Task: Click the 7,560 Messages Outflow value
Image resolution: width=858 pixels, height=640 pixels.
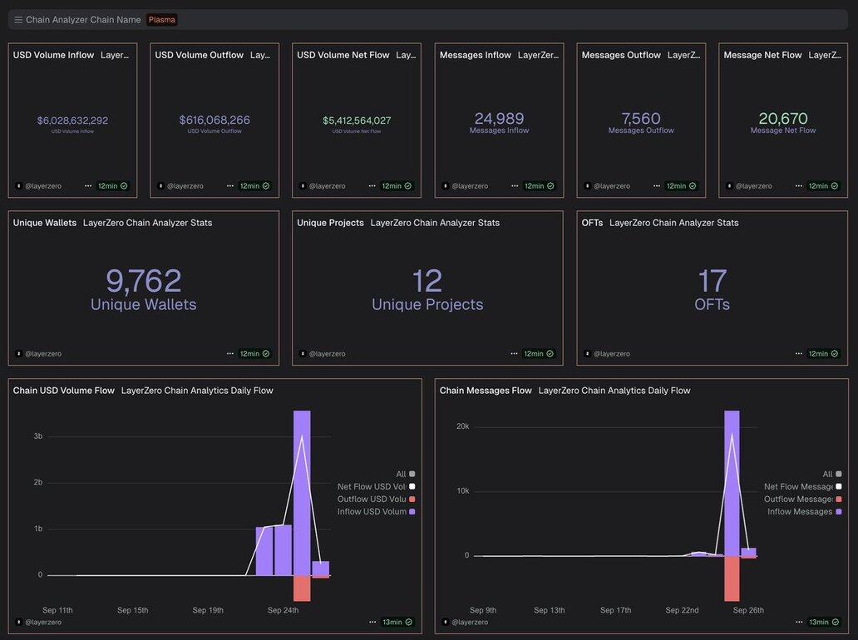Action: click(x=641, y=118)
